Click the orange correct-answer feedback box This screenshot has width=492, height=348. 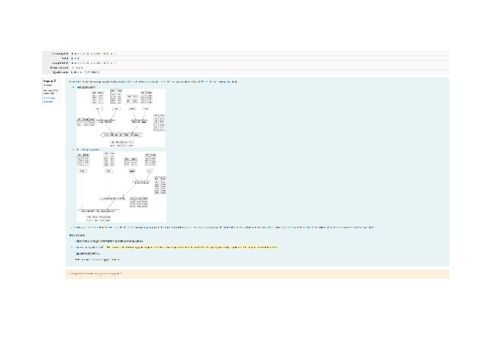pos(256,273)
